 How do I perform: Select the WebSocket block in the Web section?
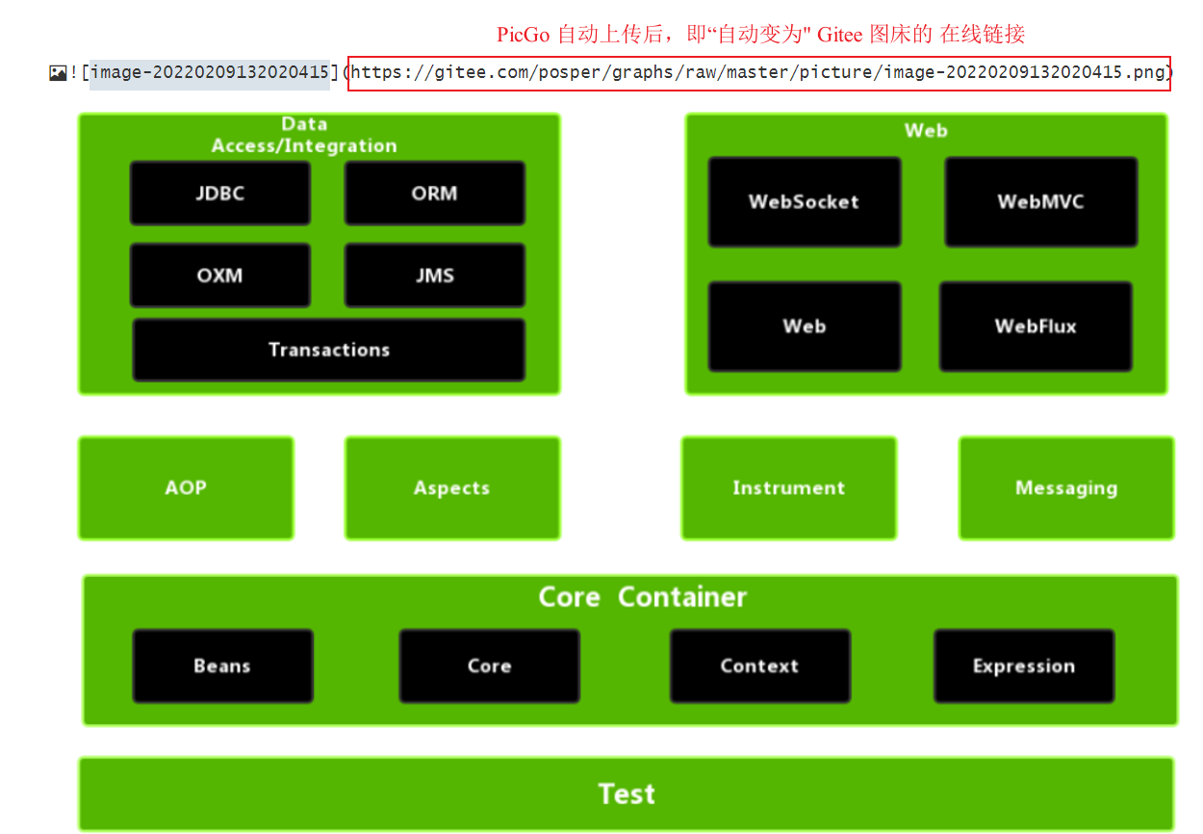click(805, 201)
